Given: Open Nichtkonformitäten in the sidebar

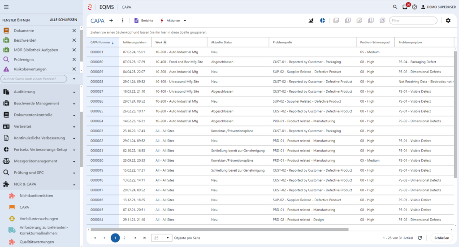Looking at the screenshot, I should tap(36, 195).
